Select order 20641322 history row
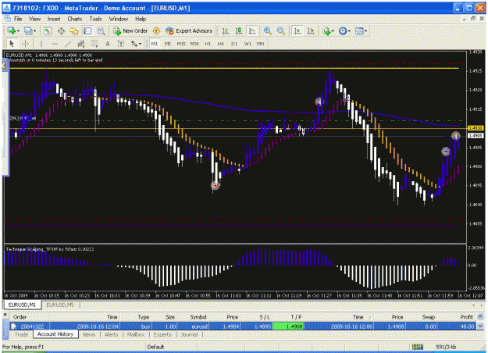Viewport: 488px width, 353px height. pos(243,326)
